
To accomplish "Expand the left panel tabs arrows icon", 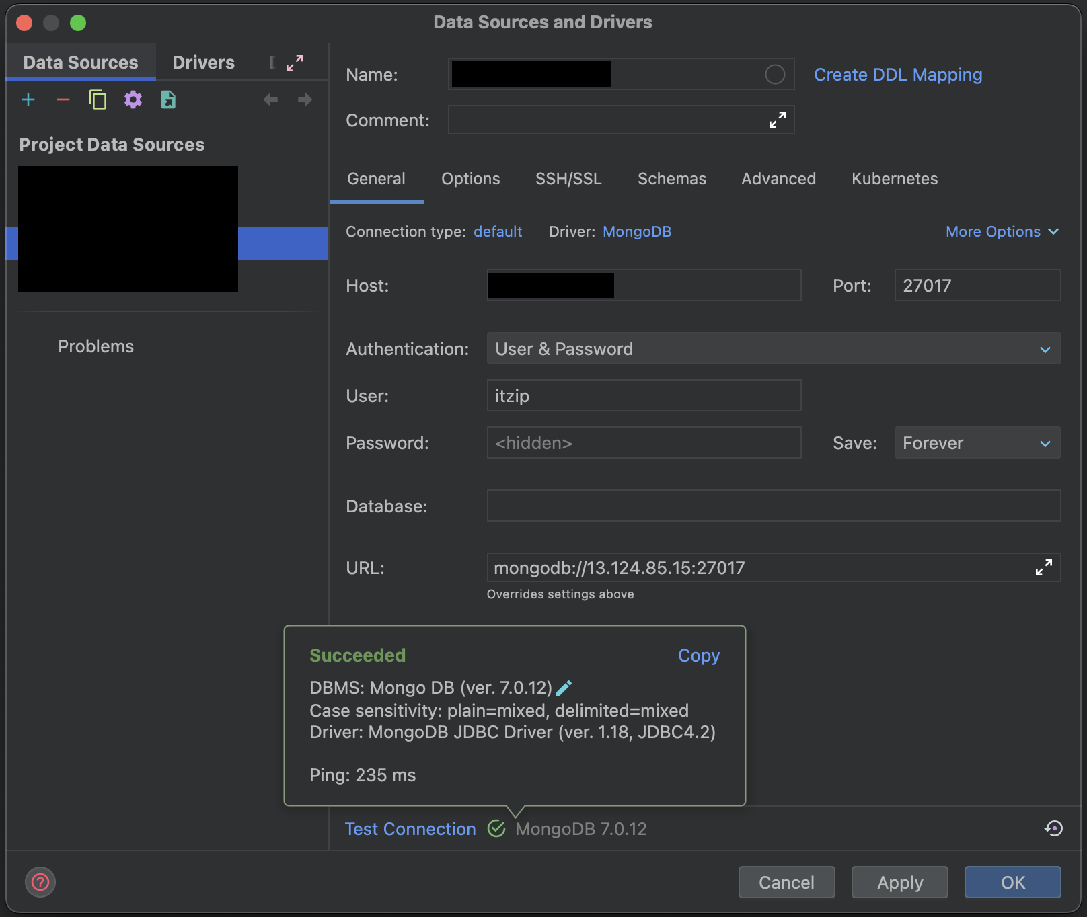I will [x=295, y=63].
